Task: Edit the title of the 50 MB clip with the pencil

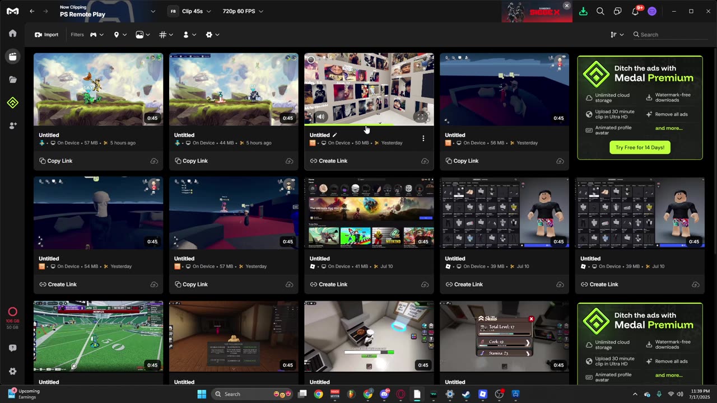Action: coord(335,135)
